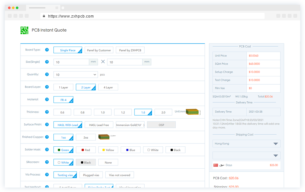The width and height of the screenshot is (305, 192).
Task: Click the multiply sign between size fields
Action: [103, 62]
